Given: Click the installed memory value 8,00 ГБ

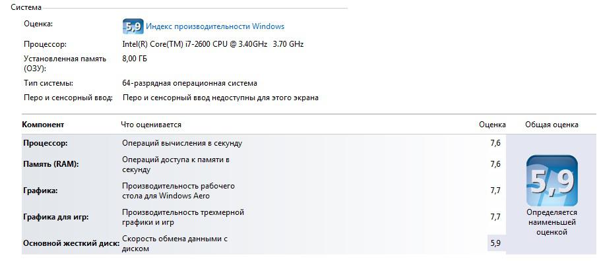Looking at the screenshot, I should (135, 59).
